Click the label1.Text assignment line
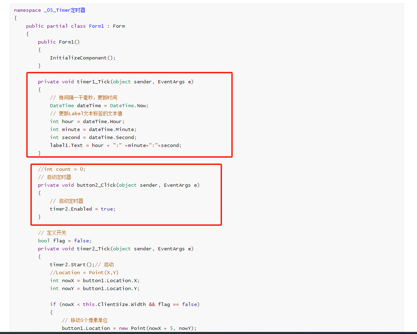This screenshot has width=417, height=334. 116,145
